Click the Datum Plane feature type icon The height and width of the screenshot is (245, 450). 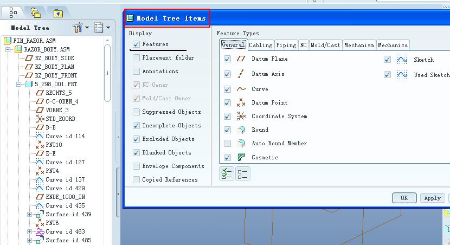pos(241,59)
